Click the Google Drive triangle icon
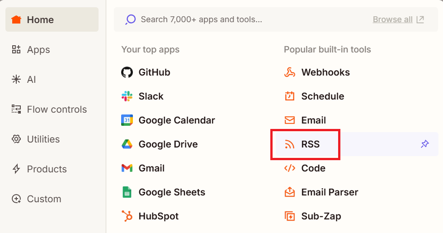The height and width of the screenshot is (233, 443). [127, 144]
